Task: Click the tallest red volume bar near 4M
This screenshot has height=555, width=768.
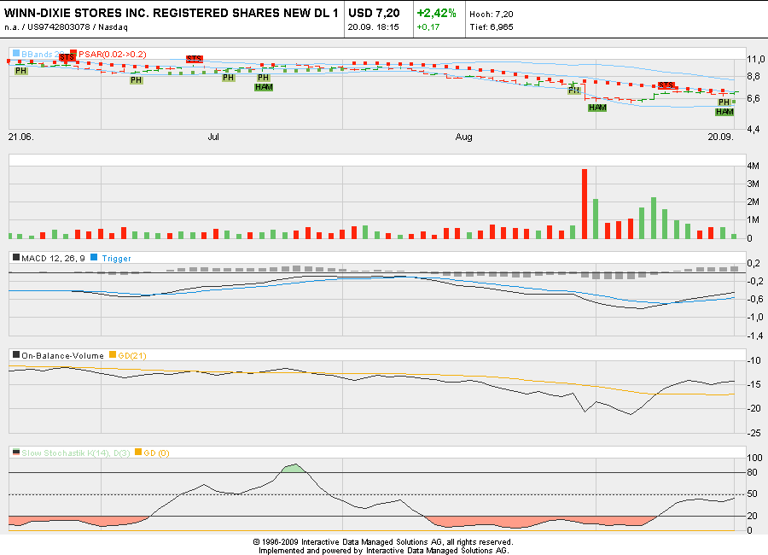Action: tap(585, 204)
